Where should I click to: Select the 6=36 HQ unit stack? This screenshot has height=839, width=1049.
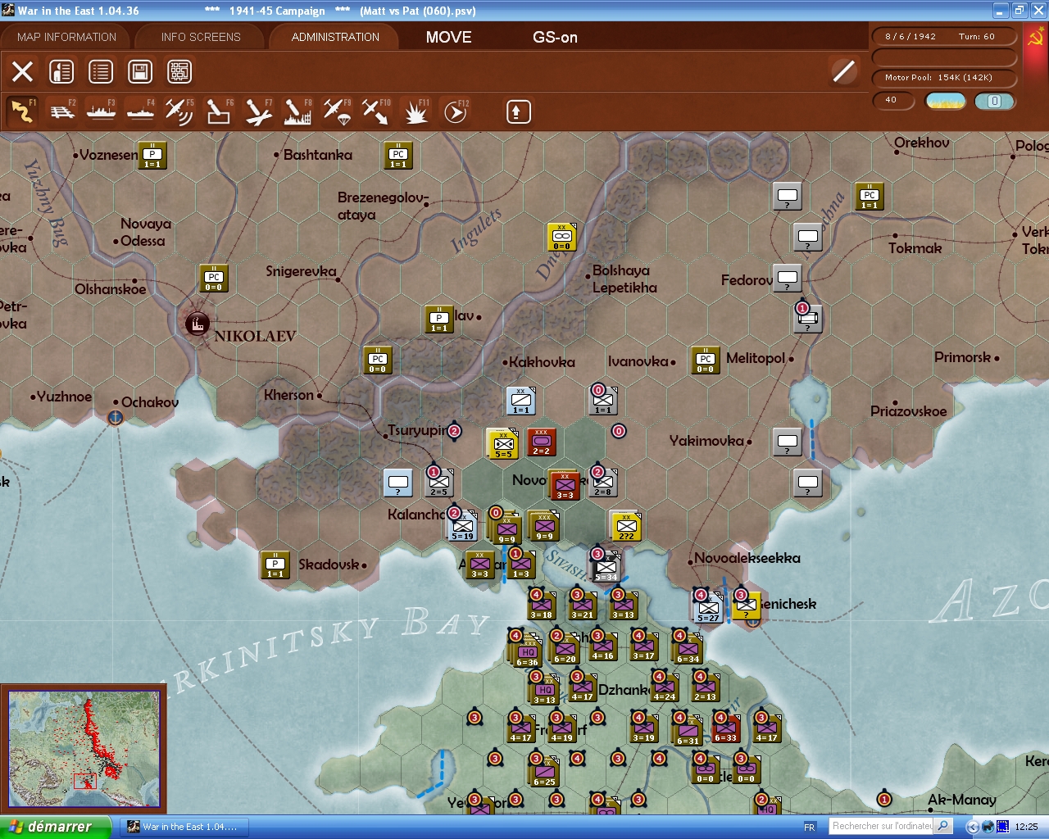527,653
